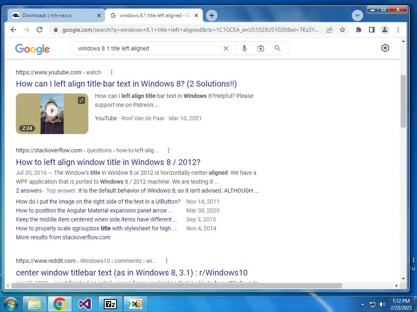Click the horizontal scrollbar thumb
The width and height of the screenshot is (417, 312).
click(177, 286)
